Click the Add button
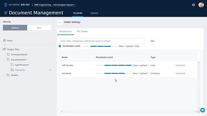 [x=152, y=41]
